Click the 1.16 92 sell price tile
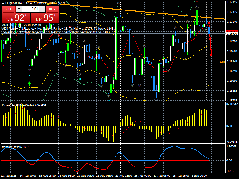Image resolution: width=239 pixels, height=179 pixels. click(16, 18)
